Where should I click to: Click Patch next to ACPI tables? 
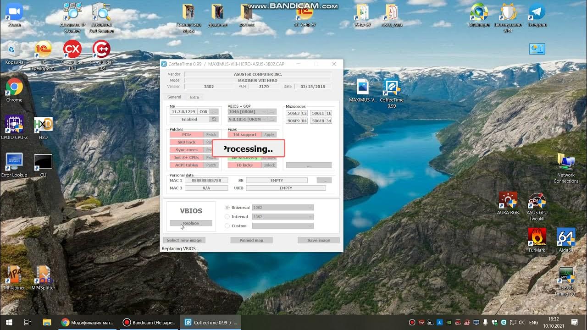(x=211, y=165)
